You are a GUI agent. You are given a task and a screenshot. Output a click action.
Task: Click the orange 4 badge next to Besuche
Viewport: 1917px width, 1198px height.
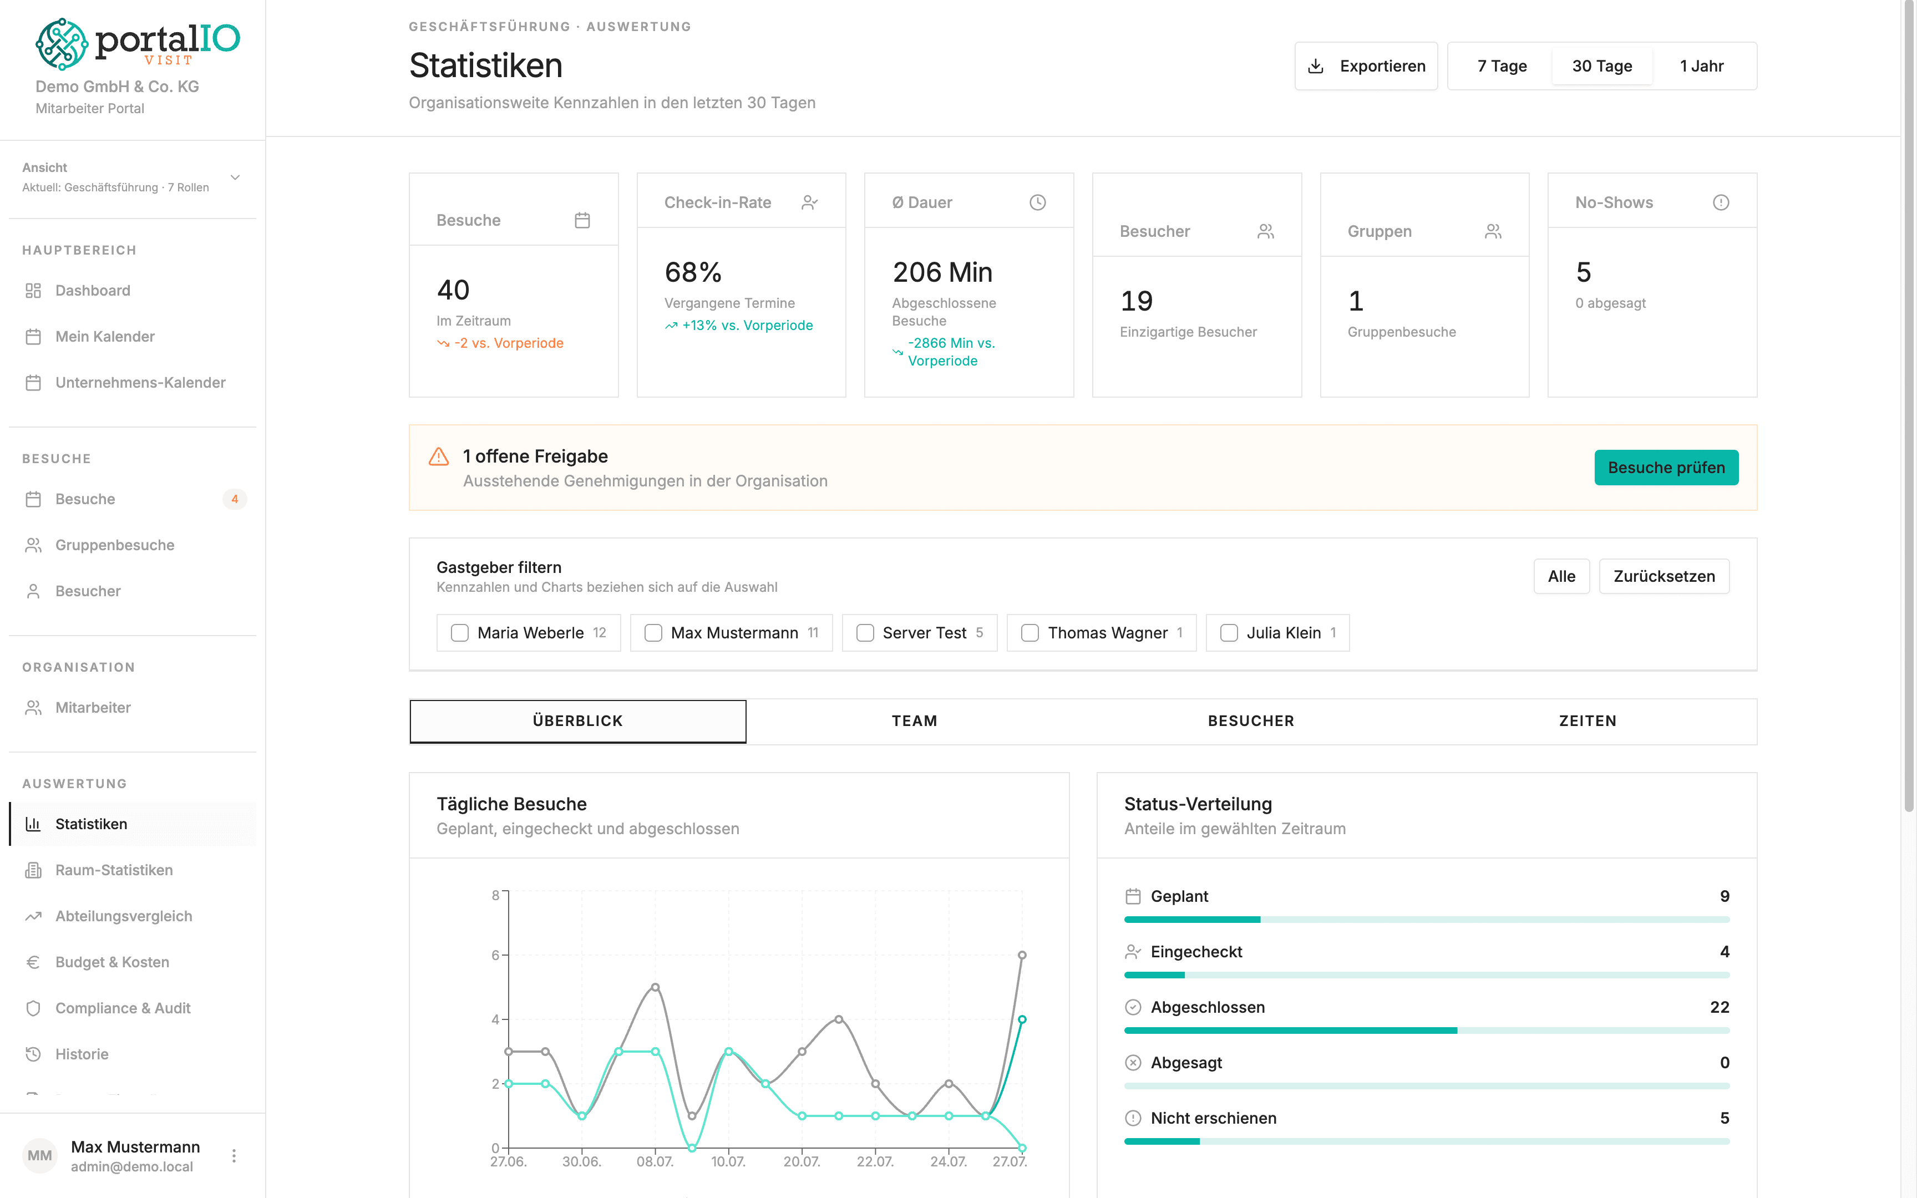[235, 499]
